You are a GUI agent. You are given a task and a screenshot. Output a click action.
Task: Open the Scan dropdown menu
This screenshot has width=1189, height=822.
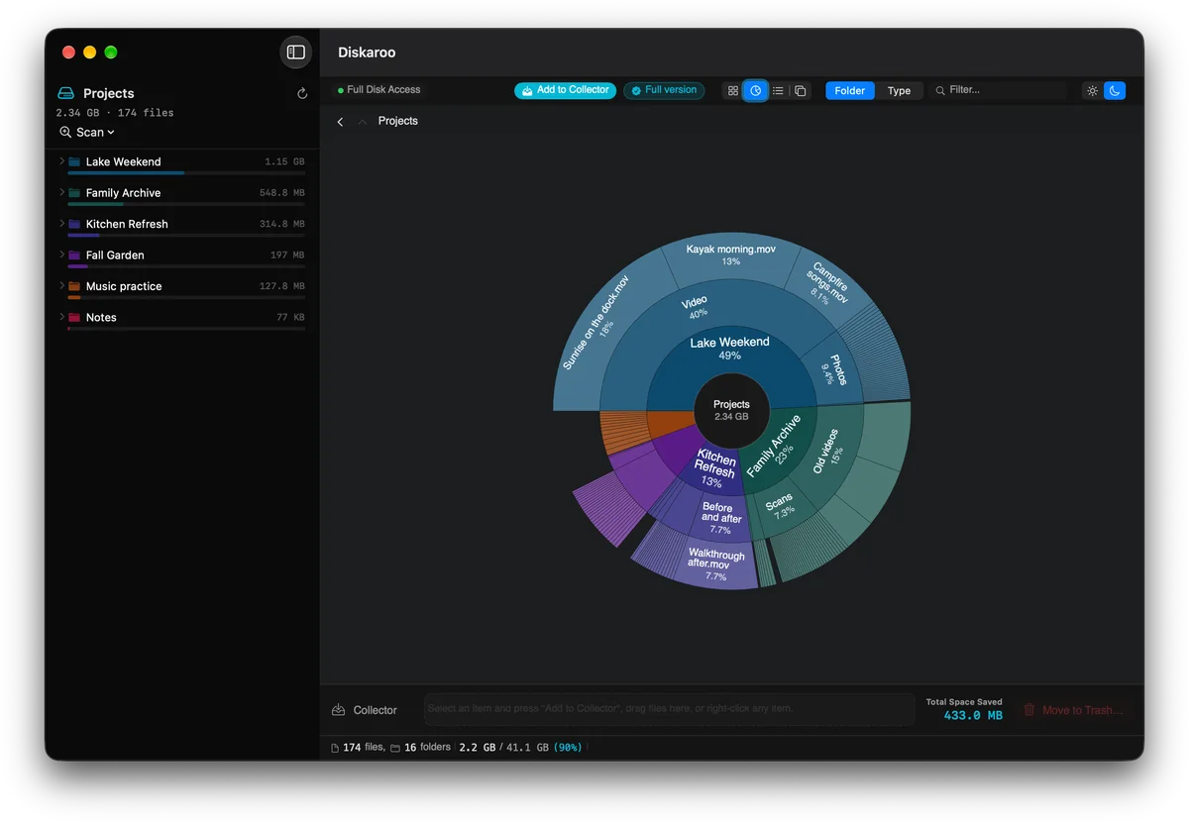(87, 132)
